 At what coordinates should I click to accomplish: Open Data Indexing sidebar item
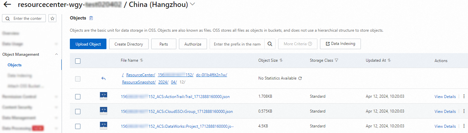pos(20,76)
